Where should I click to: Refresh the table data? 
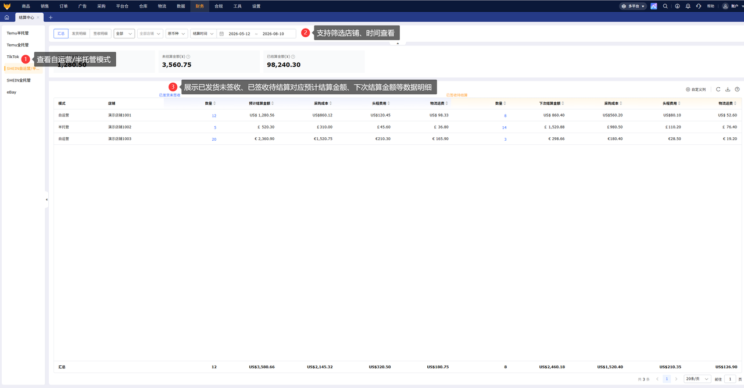click(718, 90)
